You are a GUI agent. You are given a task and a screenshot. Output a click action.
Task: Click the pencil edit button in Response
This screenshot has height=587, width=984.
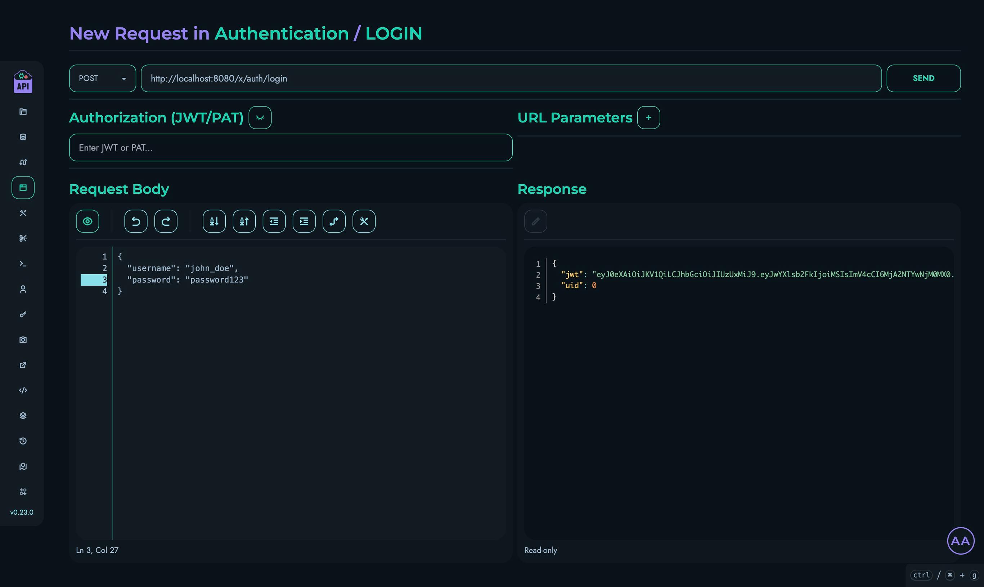pos(536,221)
